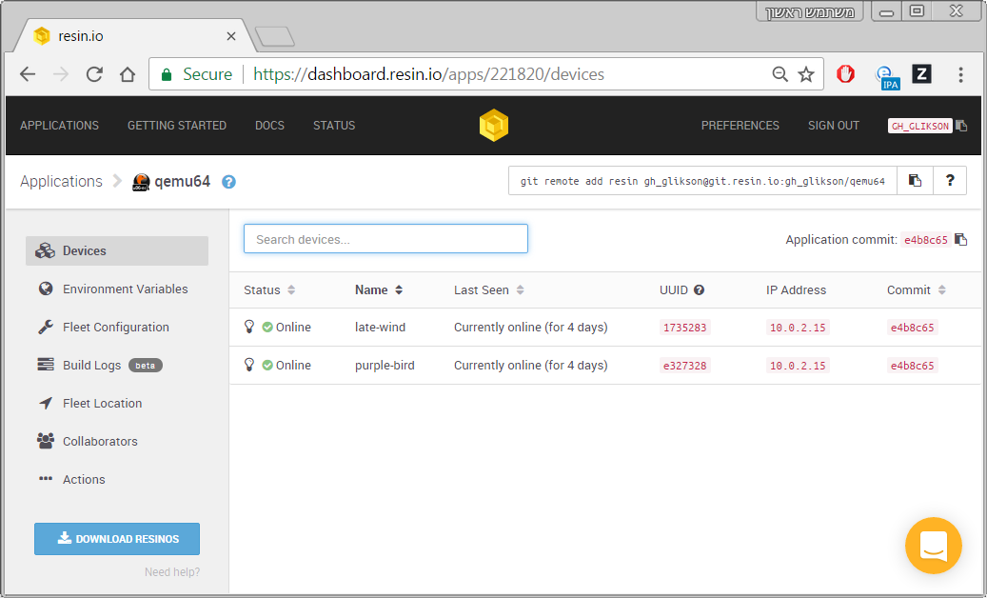Screen dimensions: 987x598
Task: Click purple-bird commit e4b8c65
Action: coord(912,365)
